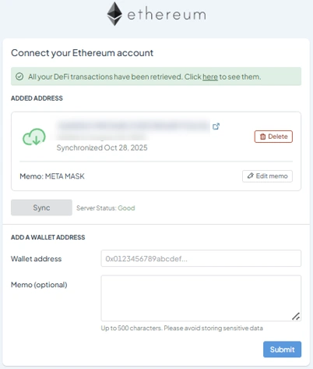Click the Server Status: Good indicator

[106, 208]
